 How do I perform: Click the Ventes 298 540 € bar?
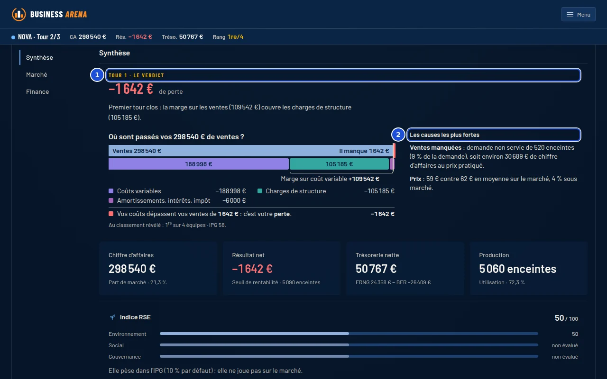pyautogui.click(x=251, y=151)
